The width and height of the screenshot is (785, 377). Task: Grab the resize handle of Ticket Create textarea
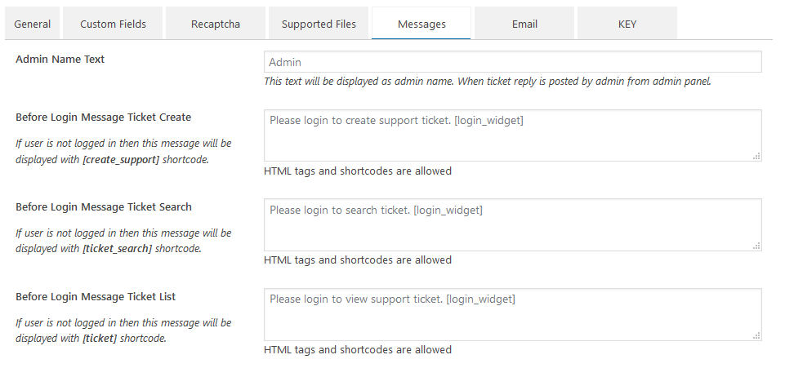click(x=757, y=157)
